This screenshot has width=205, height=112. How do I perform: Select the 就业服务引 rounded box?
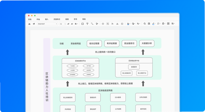129,43
